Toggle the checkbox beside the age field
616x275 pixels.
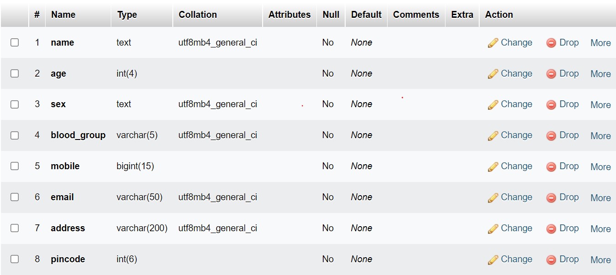(x=15, y=73)
